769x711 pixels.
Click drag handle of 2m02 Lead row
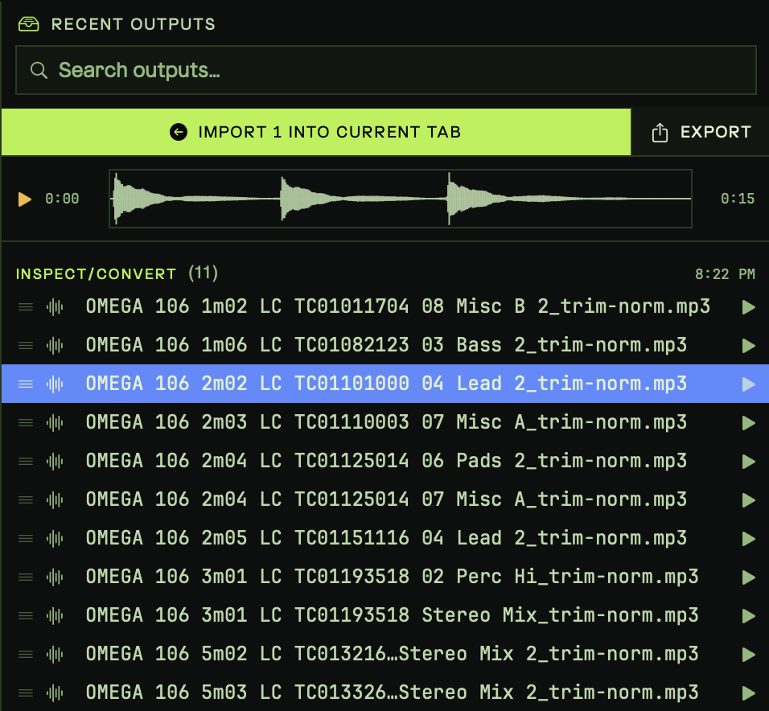point(26,384)
